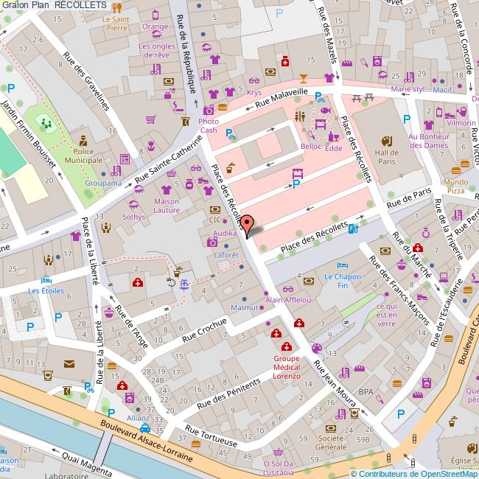Click the Le Chapon Fin hotel bed icon
Screen dimensions: 479x479
[x=341, y=265]
